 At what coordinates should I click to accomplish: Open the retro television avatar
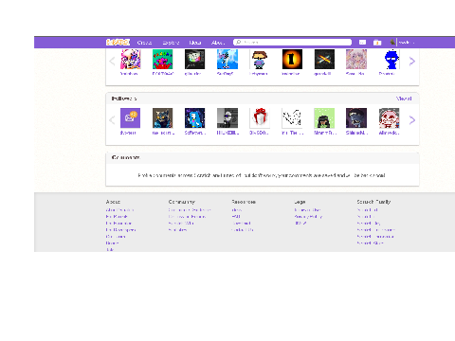194,59
